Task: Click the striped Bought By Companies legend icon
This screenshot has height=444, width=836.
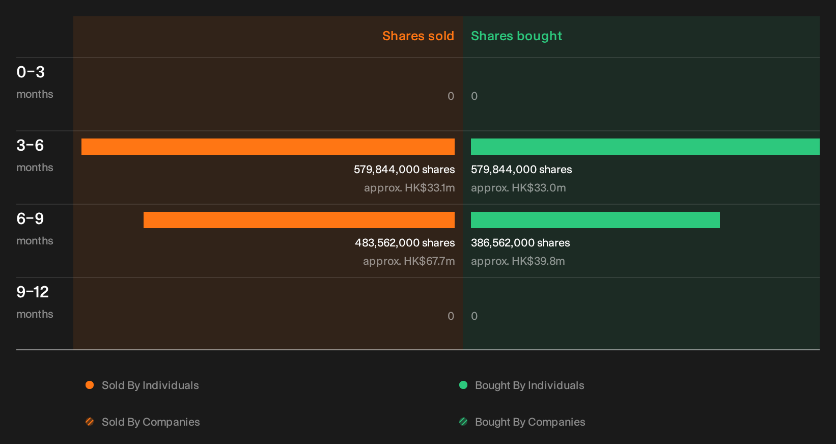Action: pos(463,422)
